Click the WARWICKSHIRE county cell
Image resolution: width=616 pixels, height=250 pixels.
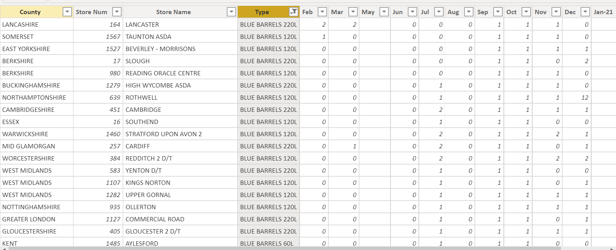pyautogui.click(x=37, y=134)
